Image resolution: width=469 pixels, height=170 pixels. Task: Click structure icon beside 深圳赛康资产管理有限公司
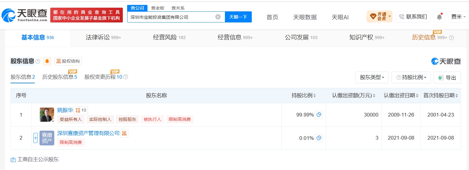[124, 133]
